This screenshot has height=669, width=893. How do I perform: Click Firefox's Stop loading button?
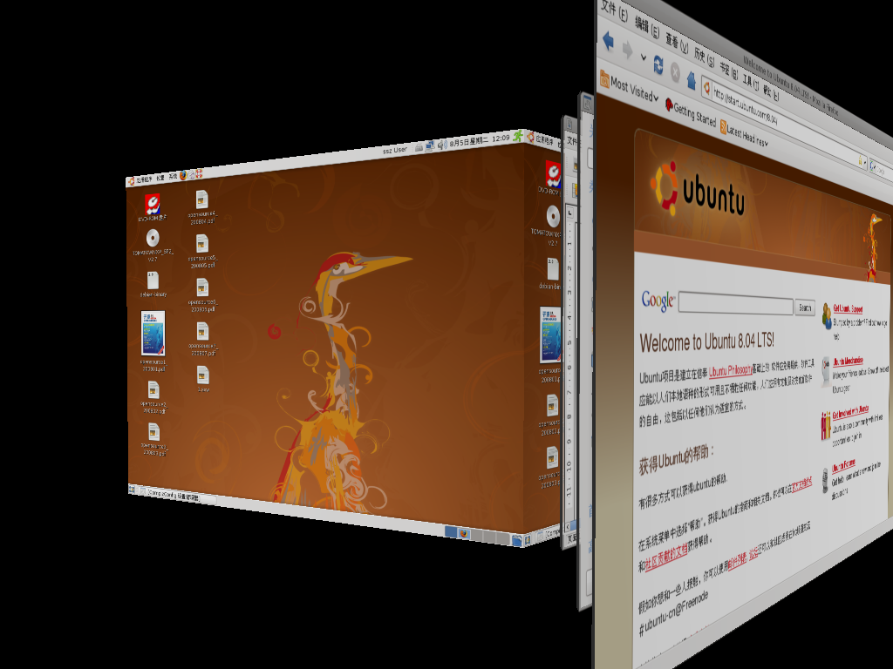point(675,71)
